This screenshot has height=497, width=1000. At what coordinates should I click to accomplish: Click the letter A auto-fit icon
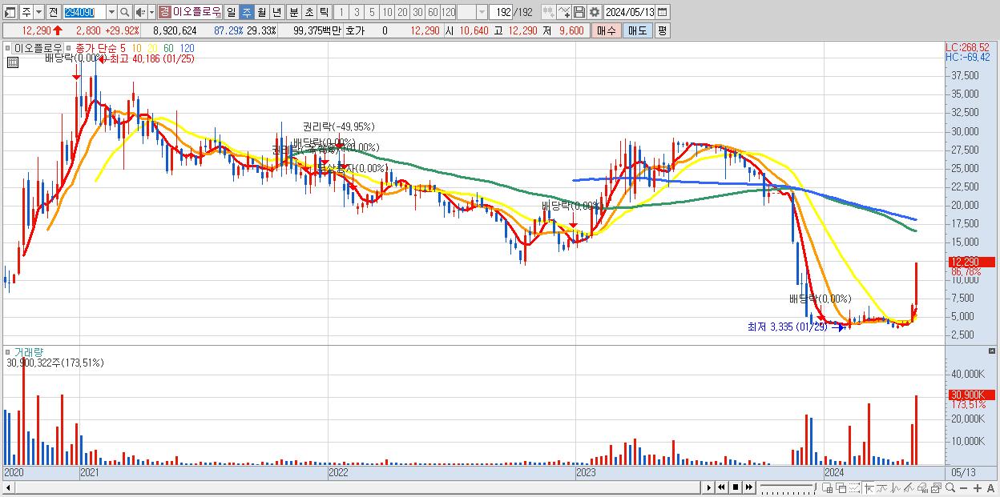click(990, 488)
